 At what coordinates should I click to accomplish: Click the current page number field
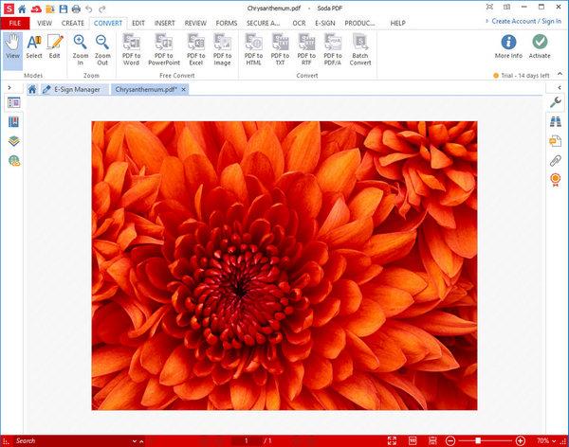point(246,440)
